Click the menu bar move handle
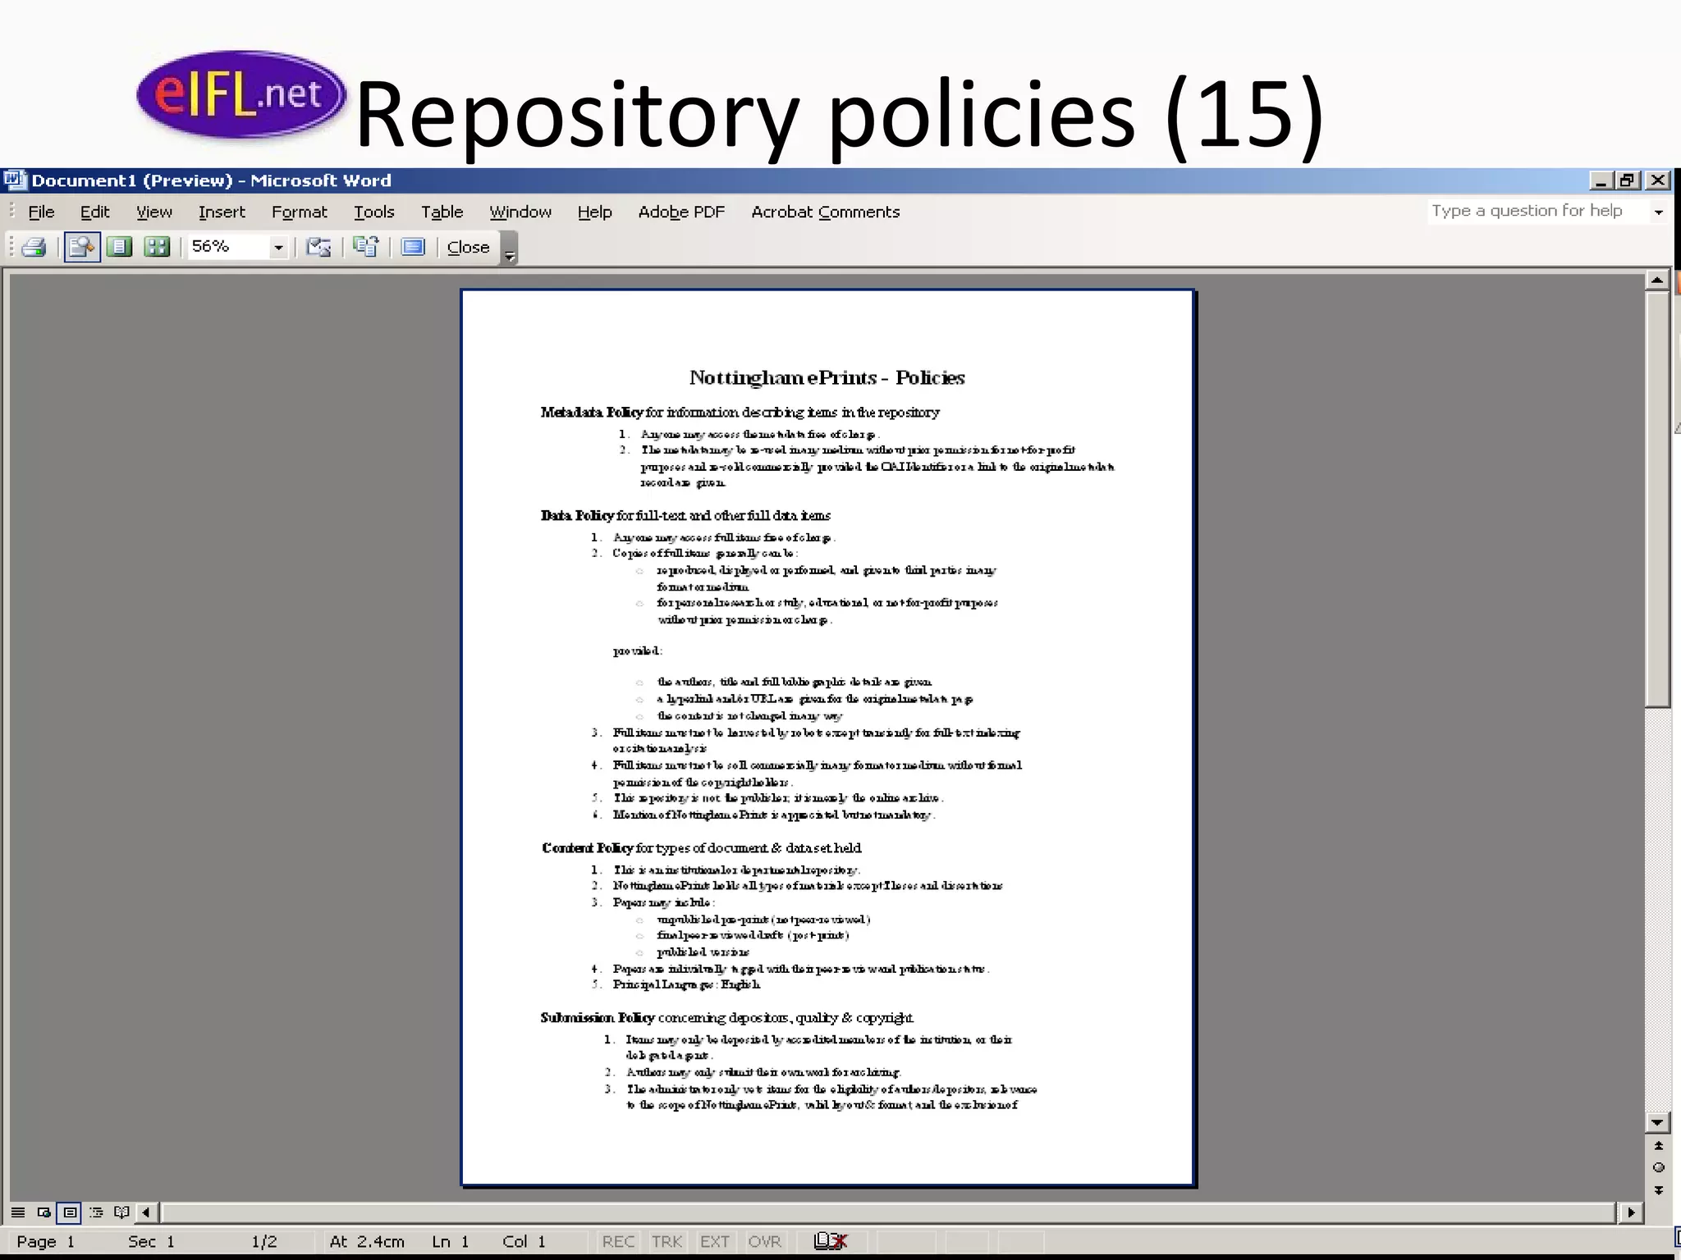 pyautogui.click(x=11, y=212)
